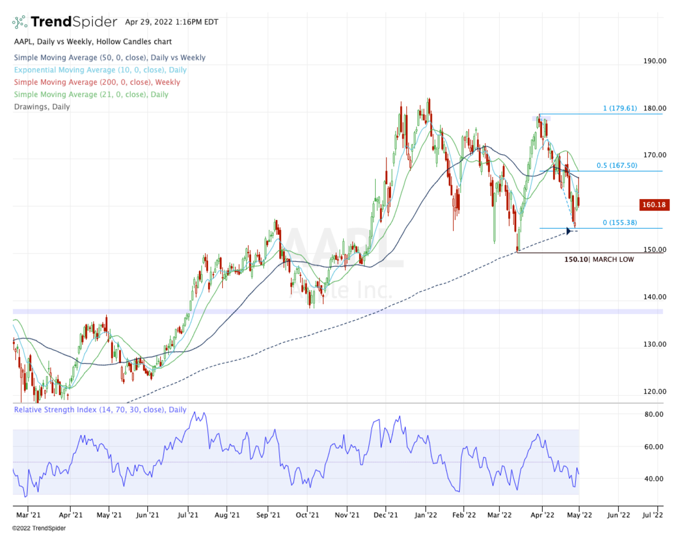This screenshot has height=534, width=682.
Task: Click the 130.00 price axis label
Action: tap(654, 344)
